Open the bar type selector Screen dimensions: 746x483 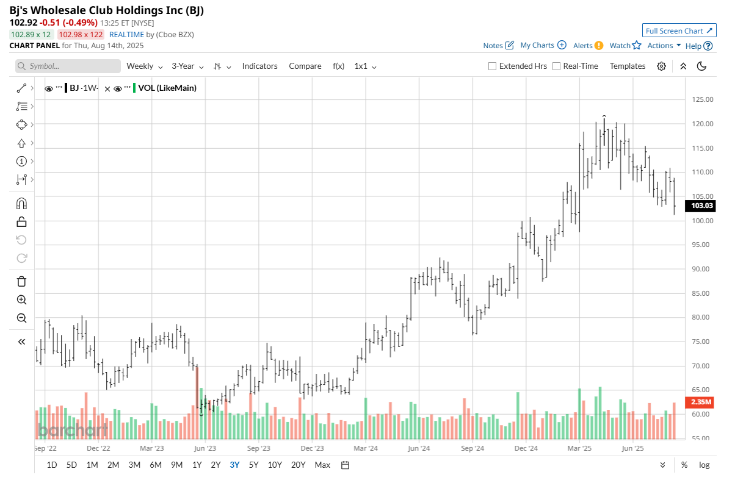tap(223, 66)
